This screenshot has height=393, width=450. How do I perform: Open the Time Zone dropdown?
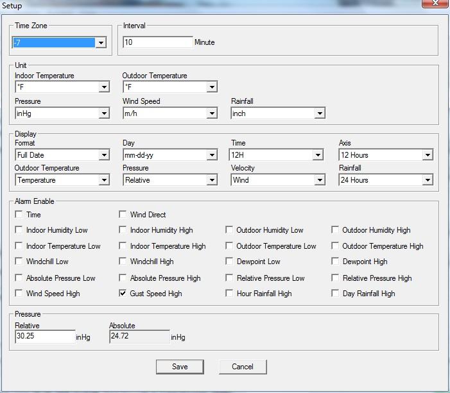pos(101,43)
